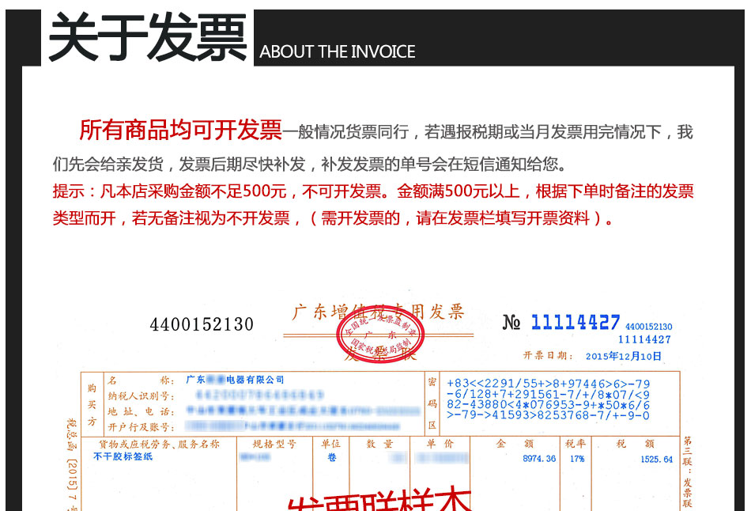Click the 购买方 vertical label

pos(92,403)
